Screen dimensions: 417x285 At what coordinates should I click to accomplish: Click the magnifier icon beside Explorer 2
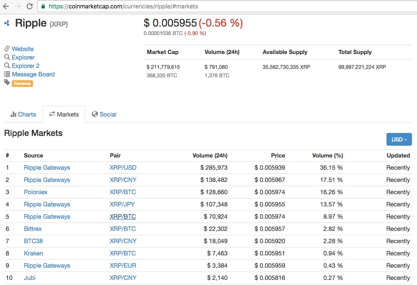click(7, 66)
